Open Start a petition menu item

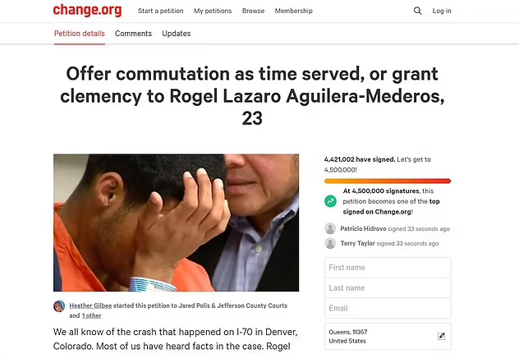click(160, 11)
